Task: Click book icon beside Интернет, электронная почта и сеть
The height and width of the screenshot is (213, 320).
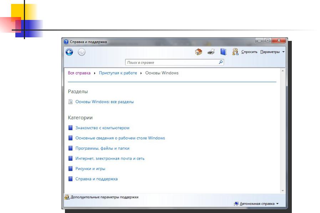Action: click(x=70, y=158)
